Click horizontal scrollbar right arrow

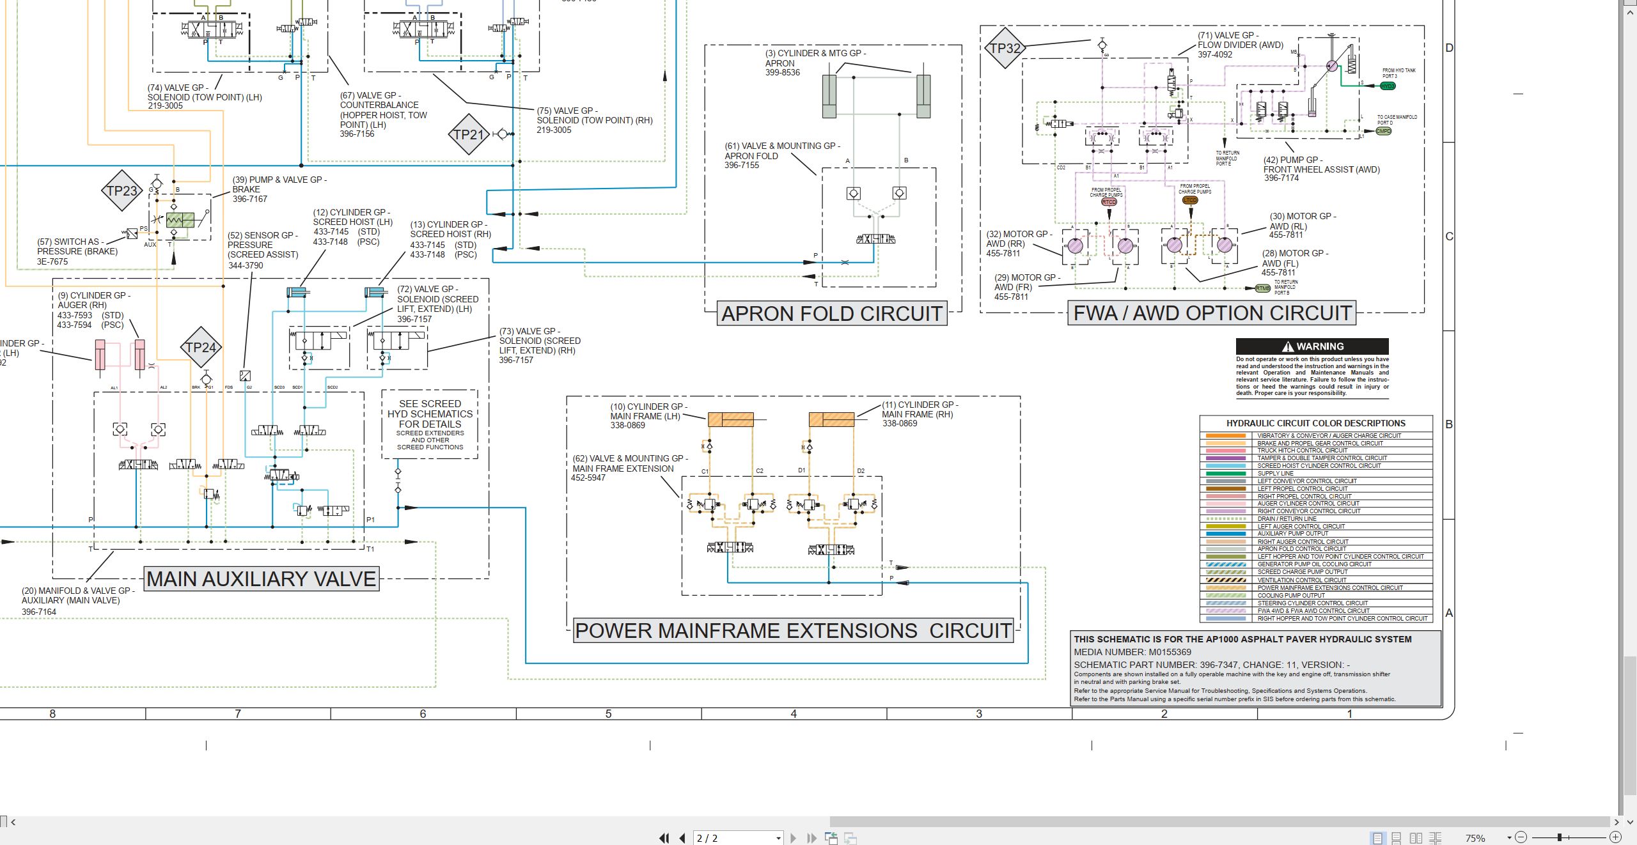[x=1617, y=822]
